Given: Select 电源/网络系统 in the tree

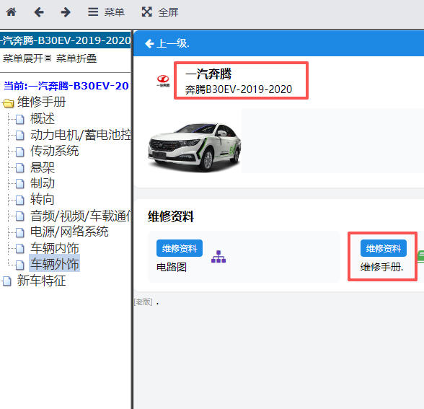Looking at the screenshot, I should [x=69, y=232].
